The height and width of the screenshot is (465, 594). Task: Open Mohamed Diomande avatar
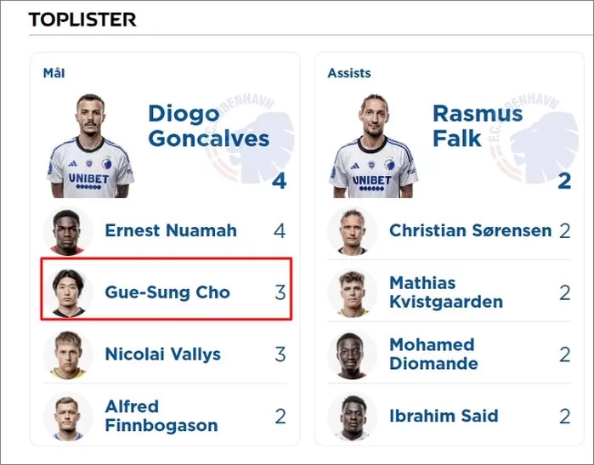(353, 354)
